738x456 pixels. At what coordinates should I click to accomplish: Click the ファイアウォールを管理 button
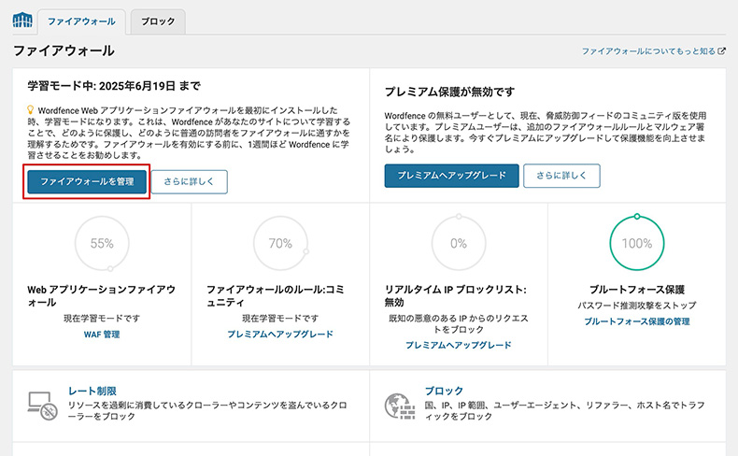(x=87, y=181)
